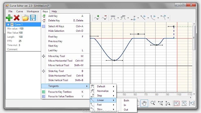Open dropdown arrow beside linear tangents icon
Image resolution: width=201 pixels, height=113 pixels.
pos(148,18)
